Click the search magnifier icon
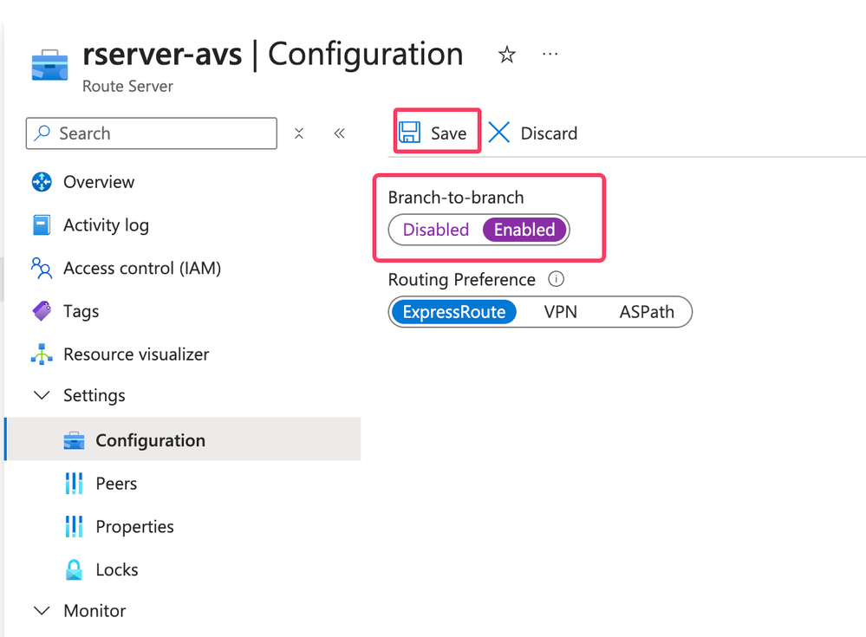This screenshot has height=637, width=866. pos(42,133)
